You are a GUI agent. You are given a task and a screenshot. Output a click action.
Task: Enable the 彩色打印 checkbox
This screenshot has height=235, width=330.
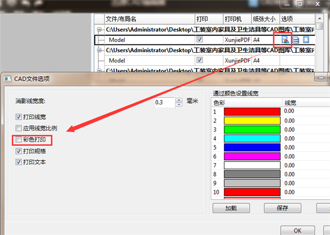19,141
